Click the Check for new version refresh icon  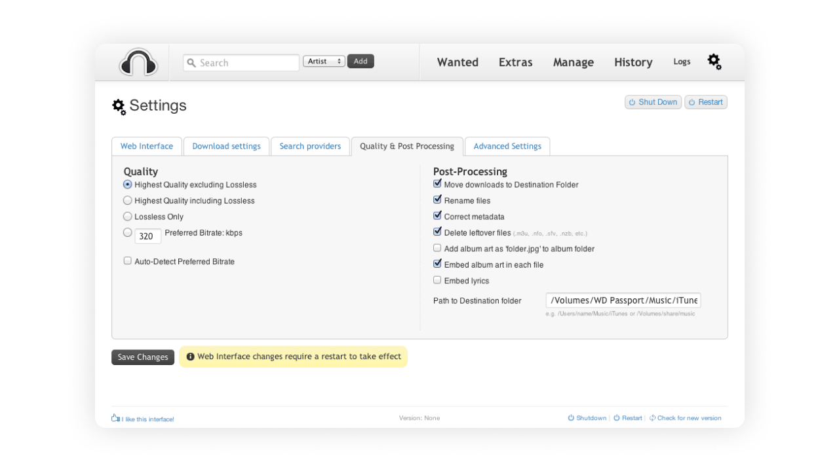point(652,418)
